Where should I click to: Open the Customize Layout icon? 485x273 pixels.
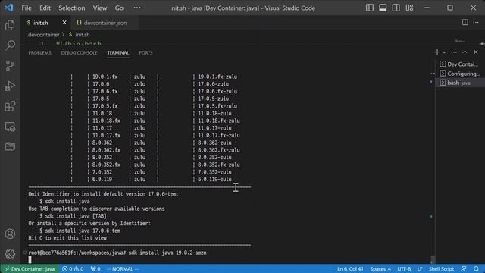pos(409,8)
